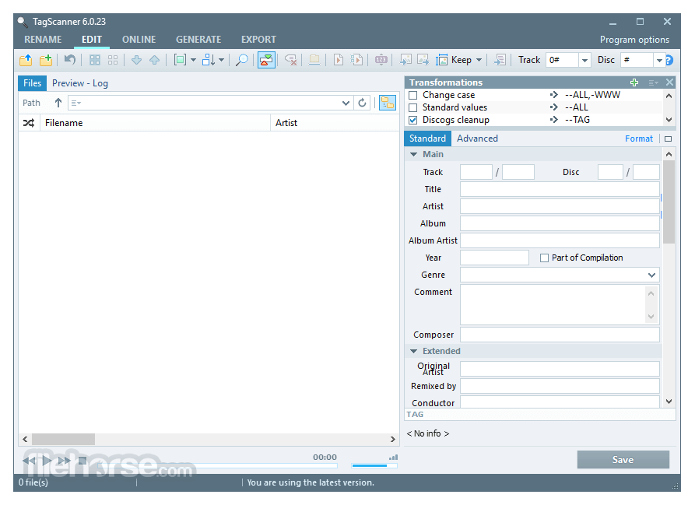Click the cover resize Keep icon

(x=442, y=60)
